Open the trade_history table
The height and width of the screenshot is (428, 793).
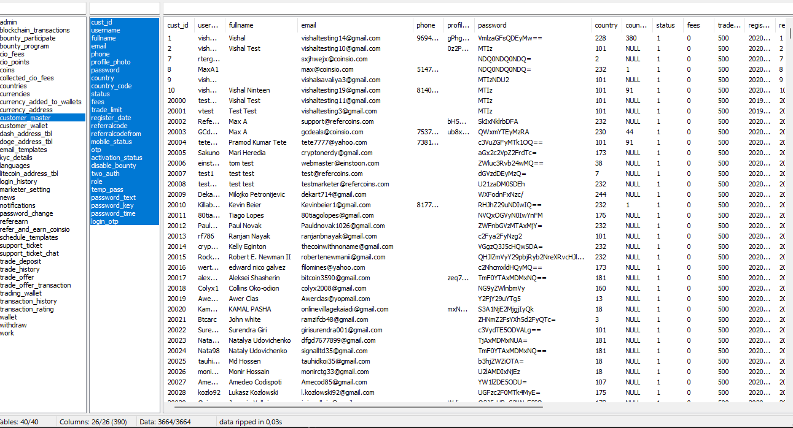click(20, 269)
